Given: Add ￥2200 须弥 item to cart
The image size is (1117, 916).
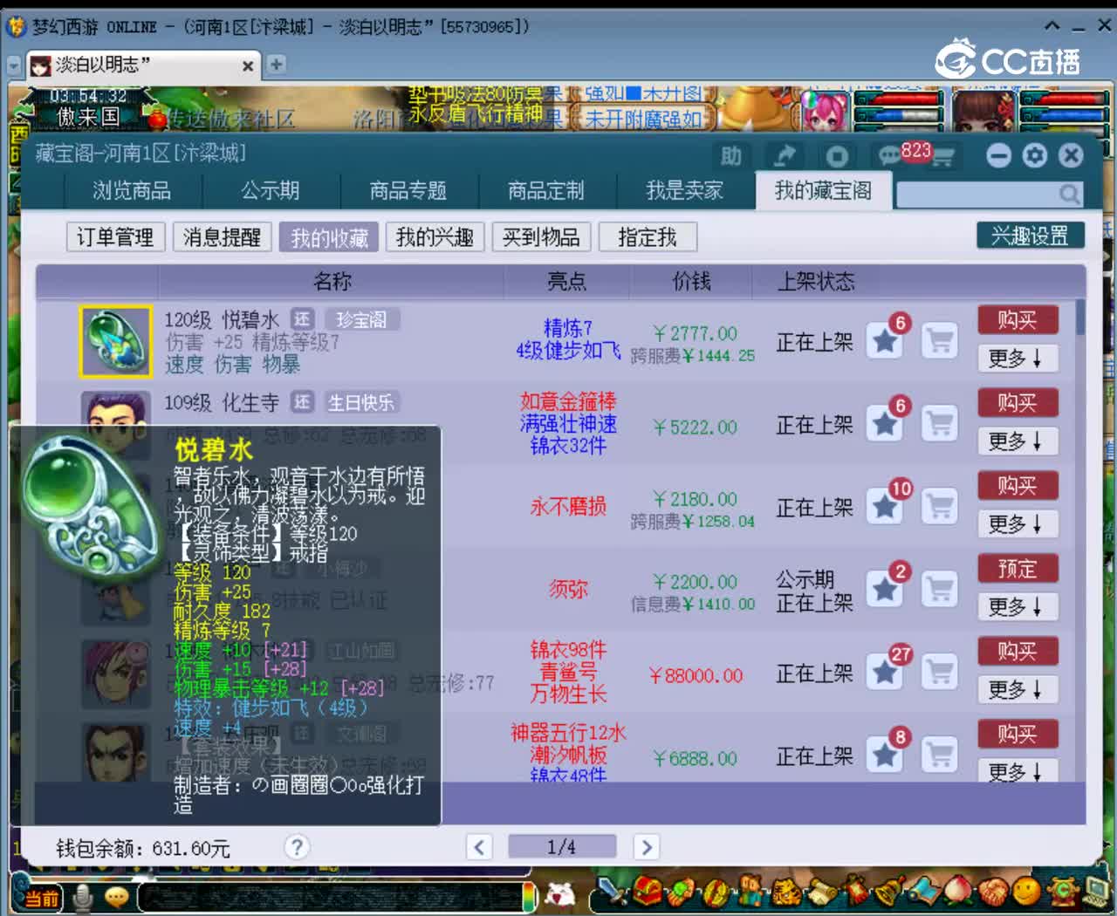Looking at the screenshot, I should pos(940,590).
